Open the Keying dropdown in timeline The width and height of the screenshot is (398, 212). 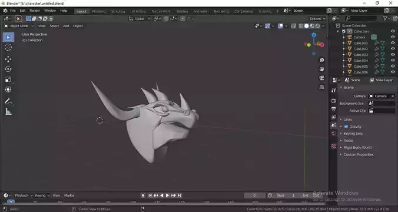click(42, 196)
